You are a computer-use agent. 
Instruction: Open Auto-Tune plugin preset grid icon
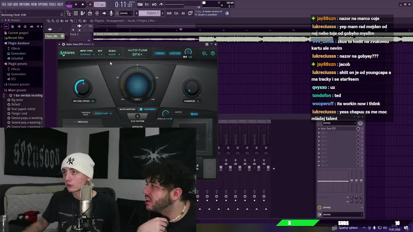(x=207, y=44)
